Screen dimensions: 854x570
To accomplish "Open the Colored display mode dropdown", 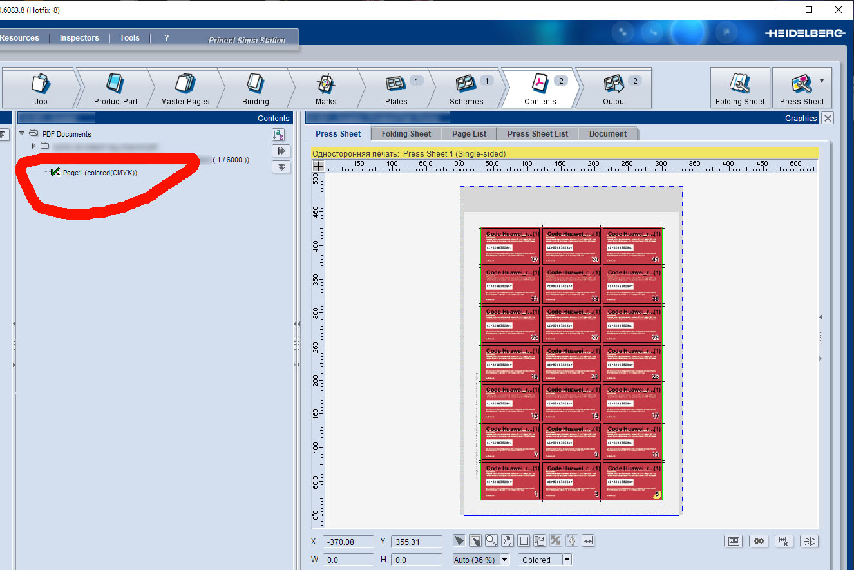I will click(x=567, y=560).
